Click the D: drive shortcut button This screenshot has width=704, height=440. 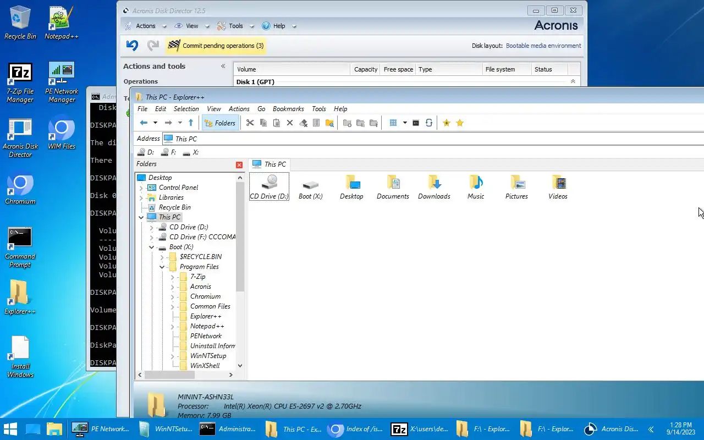(146, 152)
